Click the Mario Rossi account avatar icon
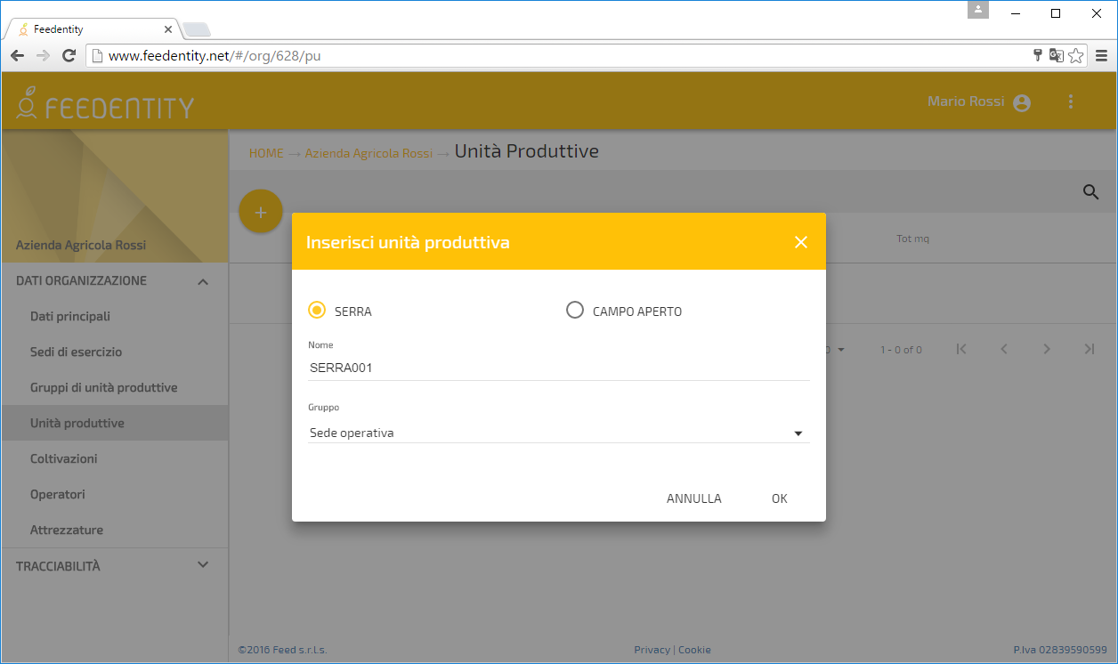The height and width of the screenshot is (664, 1118). 1022,102
